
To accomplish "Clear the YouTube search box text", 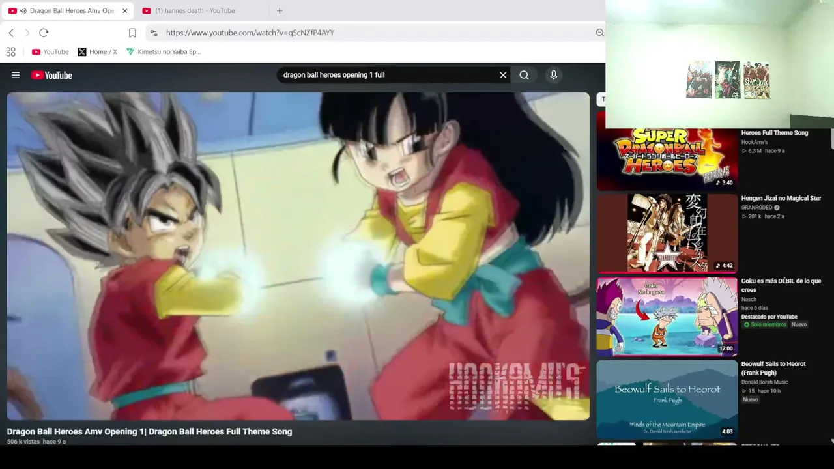I will point(503,75).
